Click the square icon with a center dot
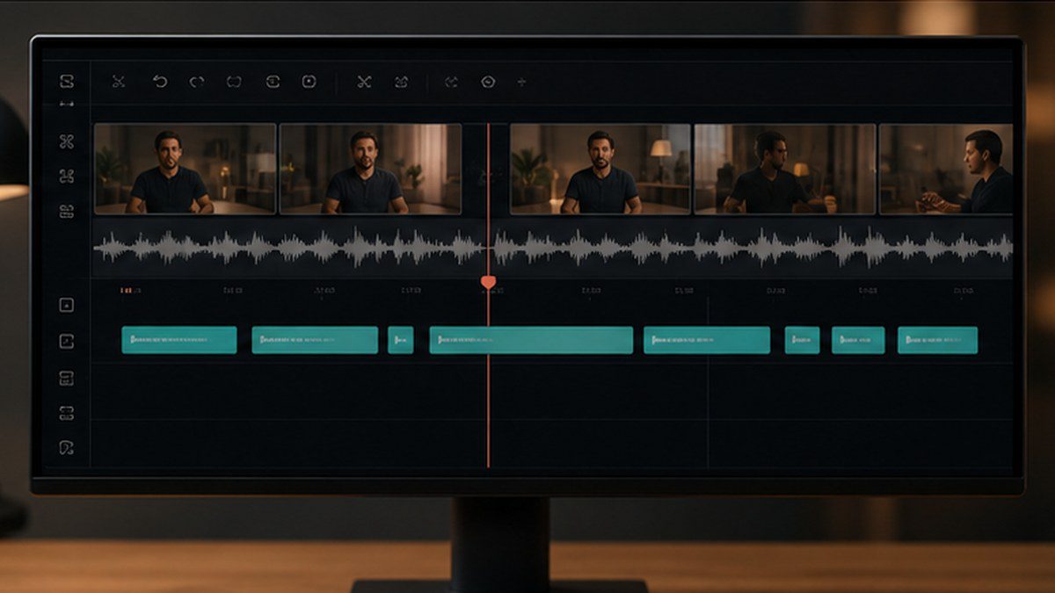Image resolution: width=1055 pixels, height=593 pixels. [309, 82]
